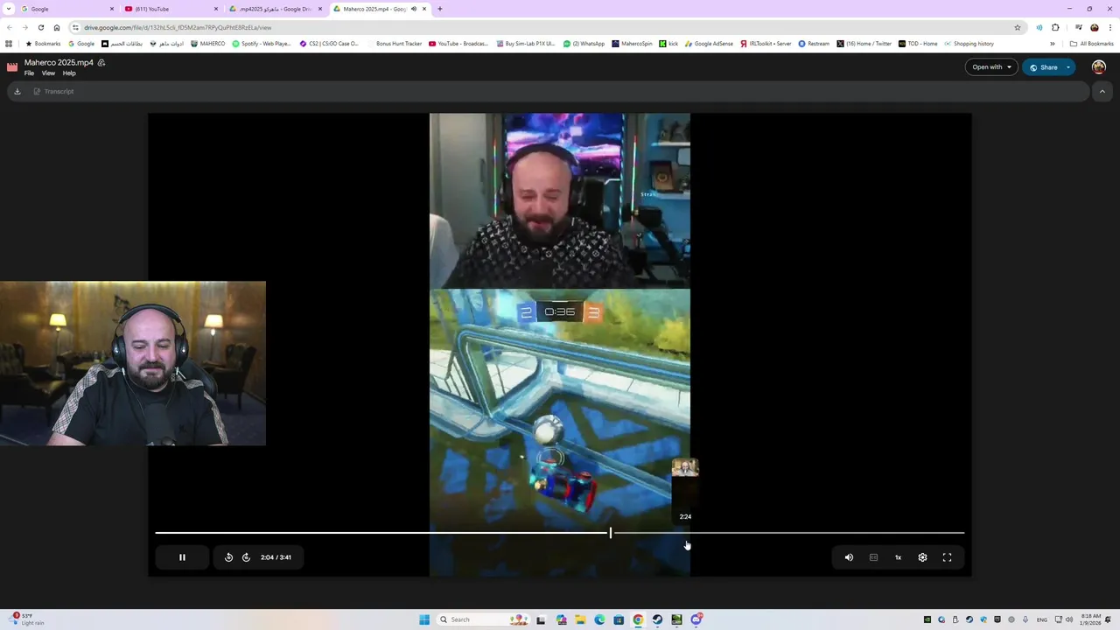Switch to the mp42025 Google Drive tab

coord(275,9)
